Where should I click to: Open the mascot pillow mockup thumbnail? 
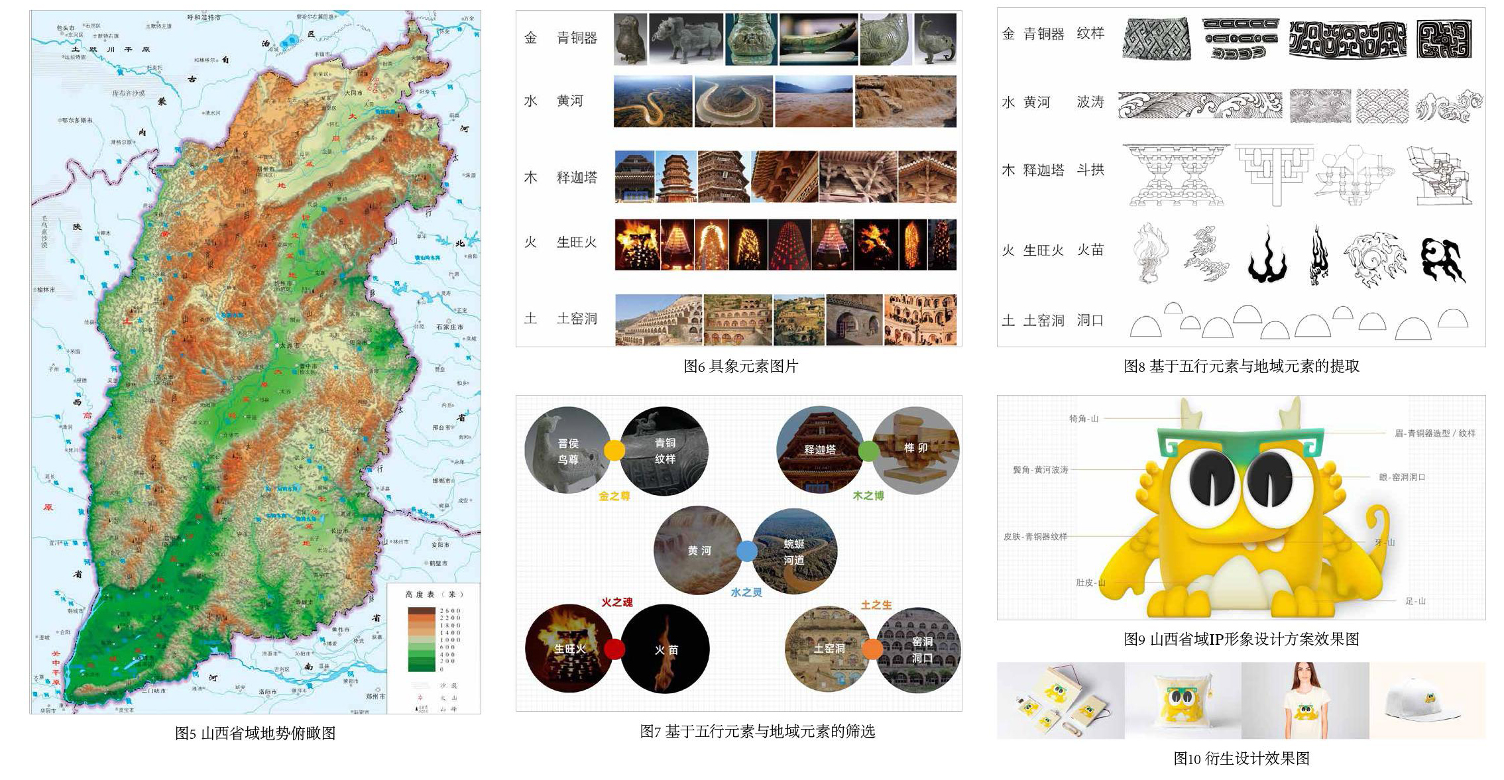(1183, 700)
